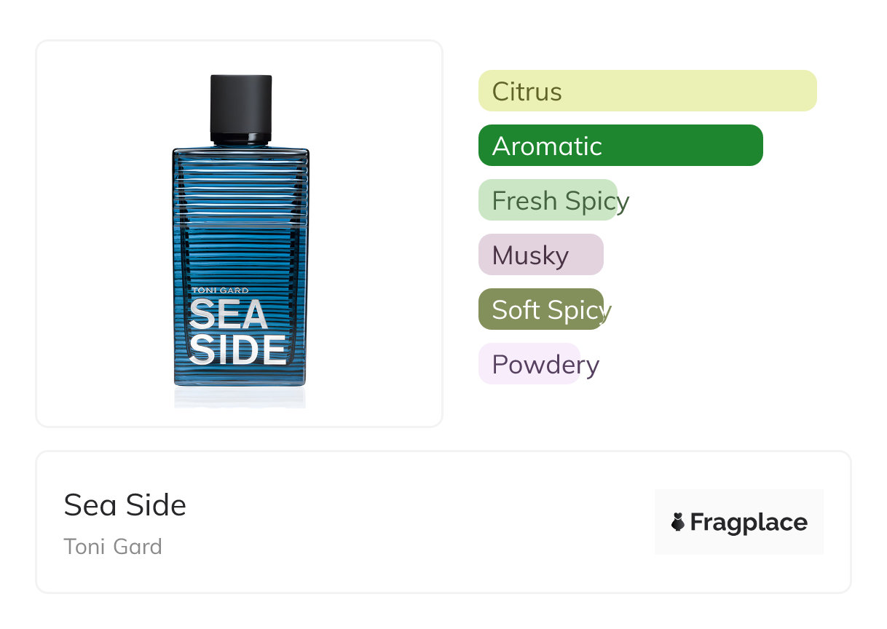The image size is (887, 629).
Task: Select the dark green Aromatic accord bar
Action: [620, 146]
